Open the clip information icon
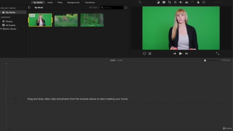This screenshot has width=233, height=131. pyautogui.click(x=204, y=2)
